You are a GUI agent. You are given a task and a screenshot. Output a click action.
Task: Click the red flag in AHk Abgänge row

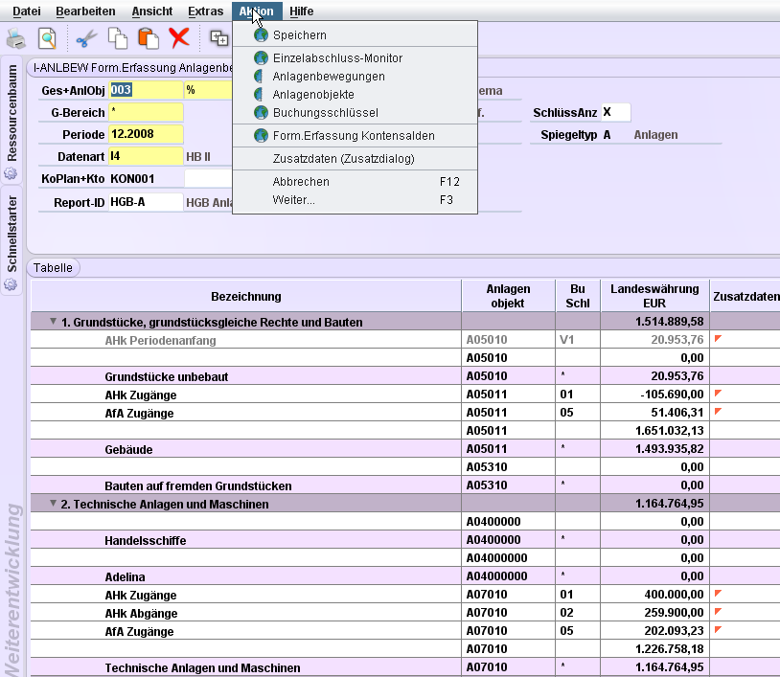coord(718,611)
